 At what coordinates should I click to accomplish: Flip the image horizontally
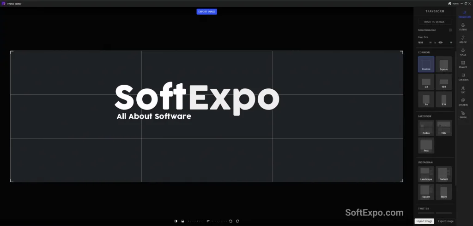click(176, 221)
